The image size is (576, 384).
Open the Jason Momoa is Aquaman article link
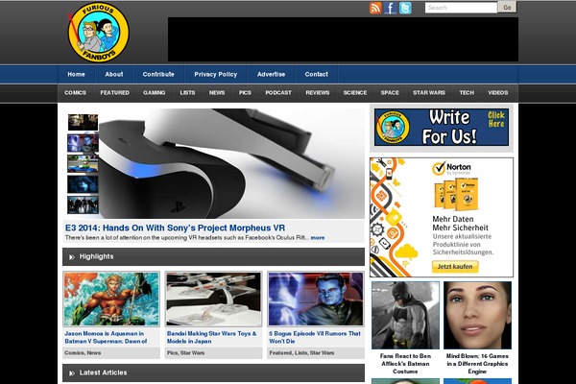(x=106, y=337)
